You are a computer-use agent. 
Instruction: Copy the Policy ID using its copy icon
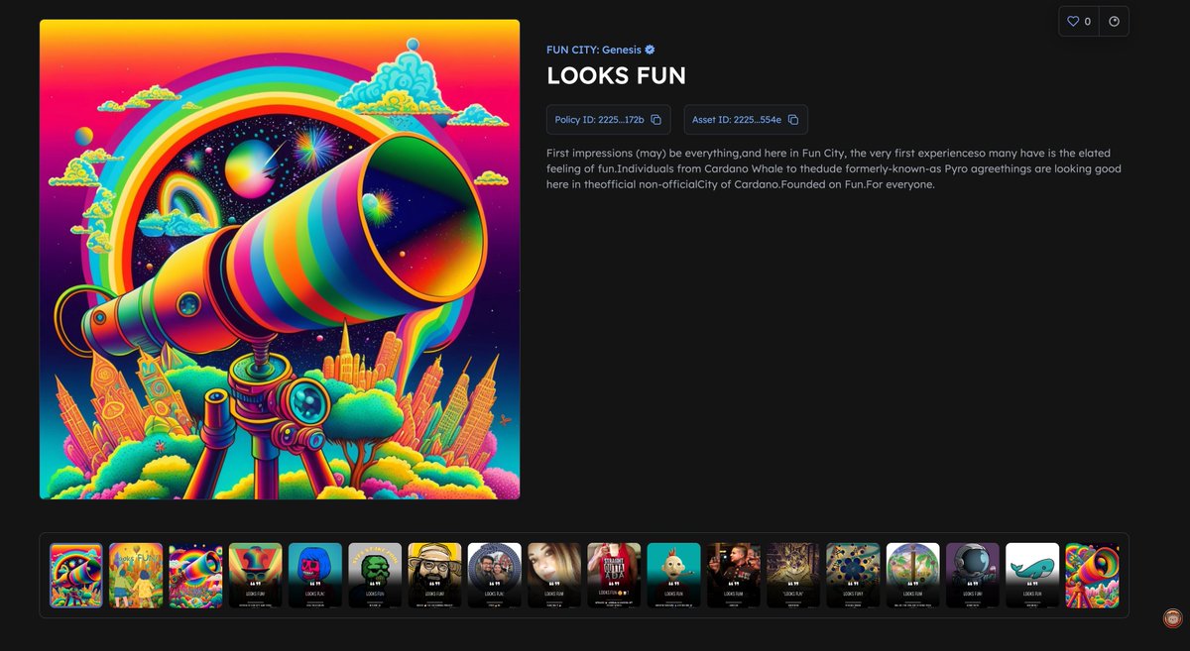(655, 119)
